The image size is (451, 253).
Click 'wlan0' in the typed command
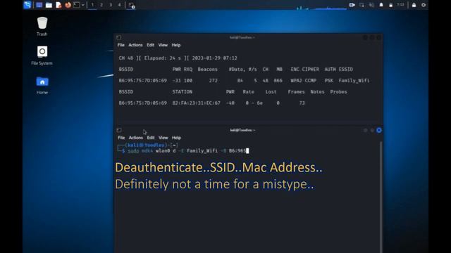click(x=163, y=150)
